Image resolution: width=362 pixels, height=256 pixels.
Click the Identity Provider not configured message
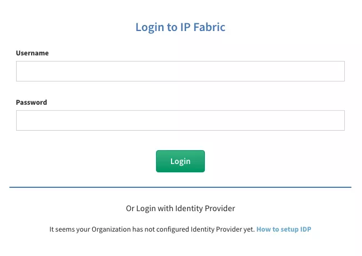point(152,229)
